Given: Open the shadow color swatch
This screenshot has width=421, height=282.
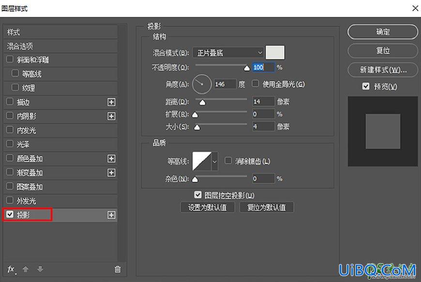Looking at the screenshot, I should (275, 52).
